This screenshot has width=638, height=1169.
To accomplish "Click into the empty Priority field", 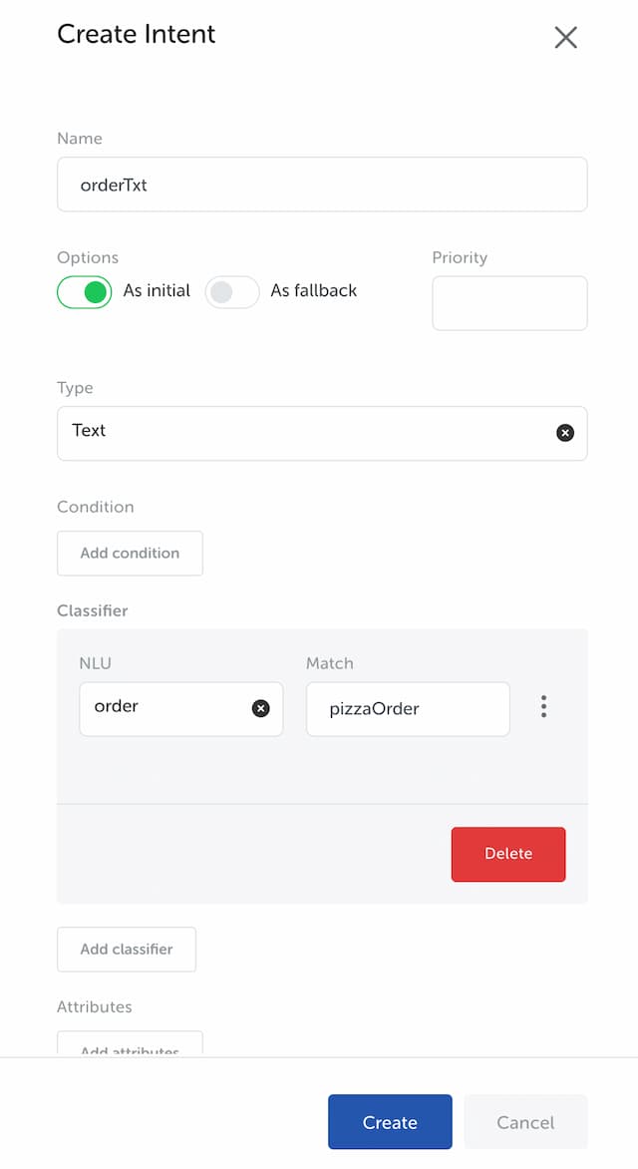I will pyautogui.click(x=509, y=302).
